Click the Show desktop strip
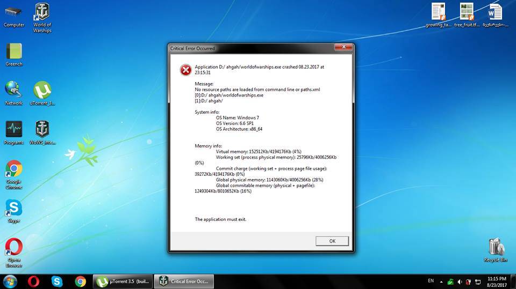 (514, 281)
